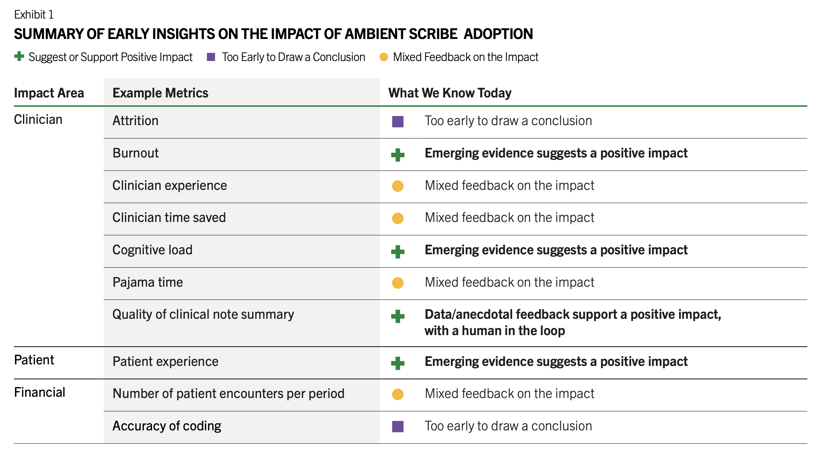Click the yellow circle icon in the legend
Screen dimensions: 819x464
tap(383, 57)
